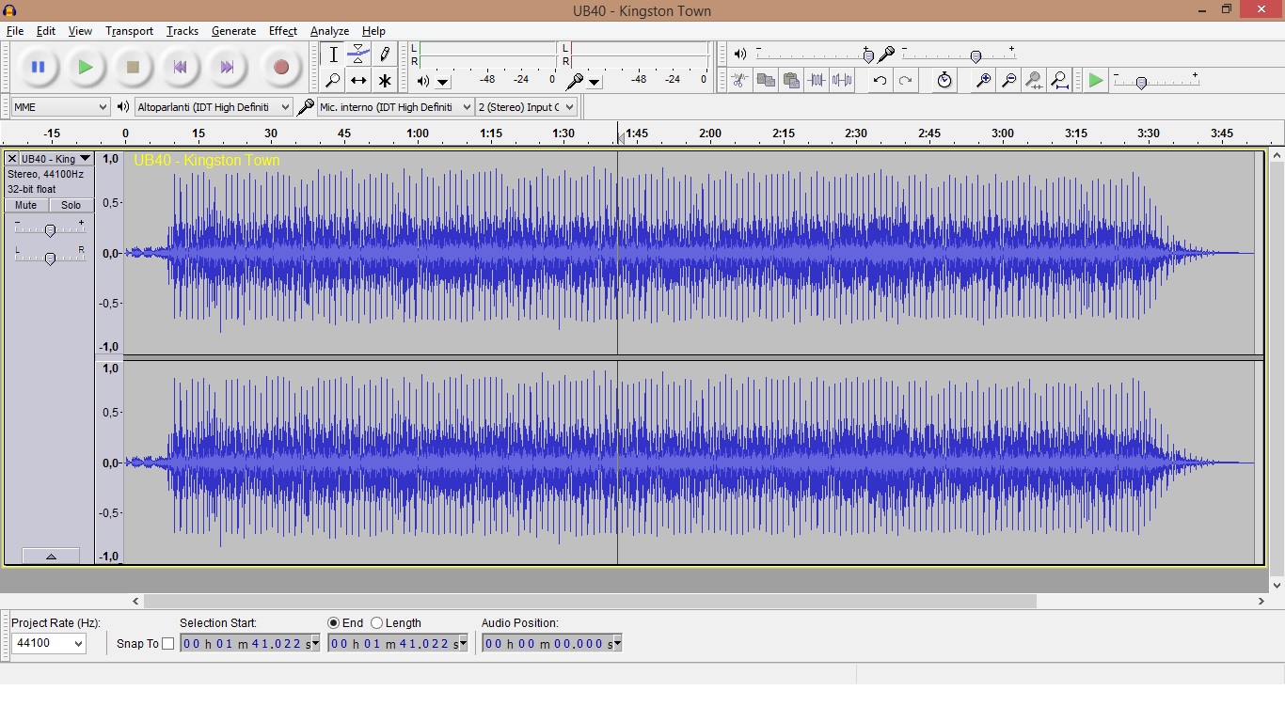Open the UB40 - King track dropdown menu
Screen dimensions: 1285x722
point(56,159)
